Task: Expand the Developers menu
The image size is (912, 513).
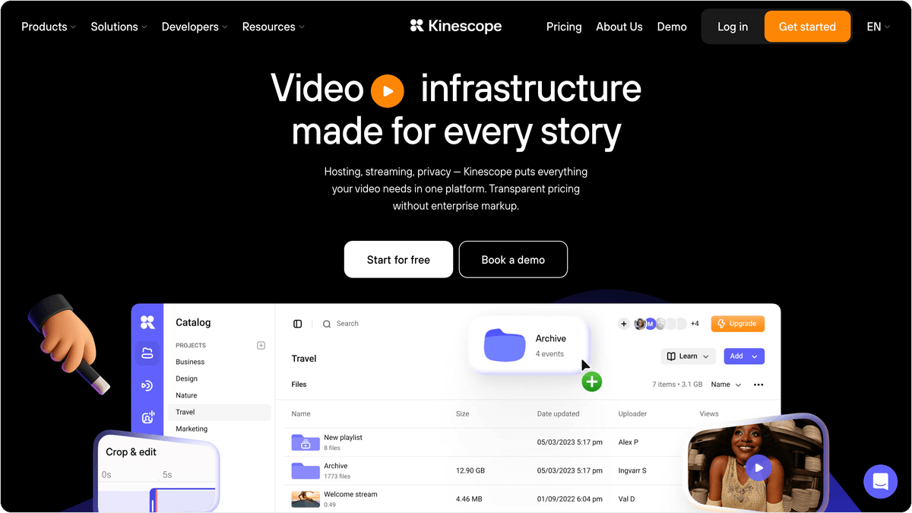Action: coord(195,27)
